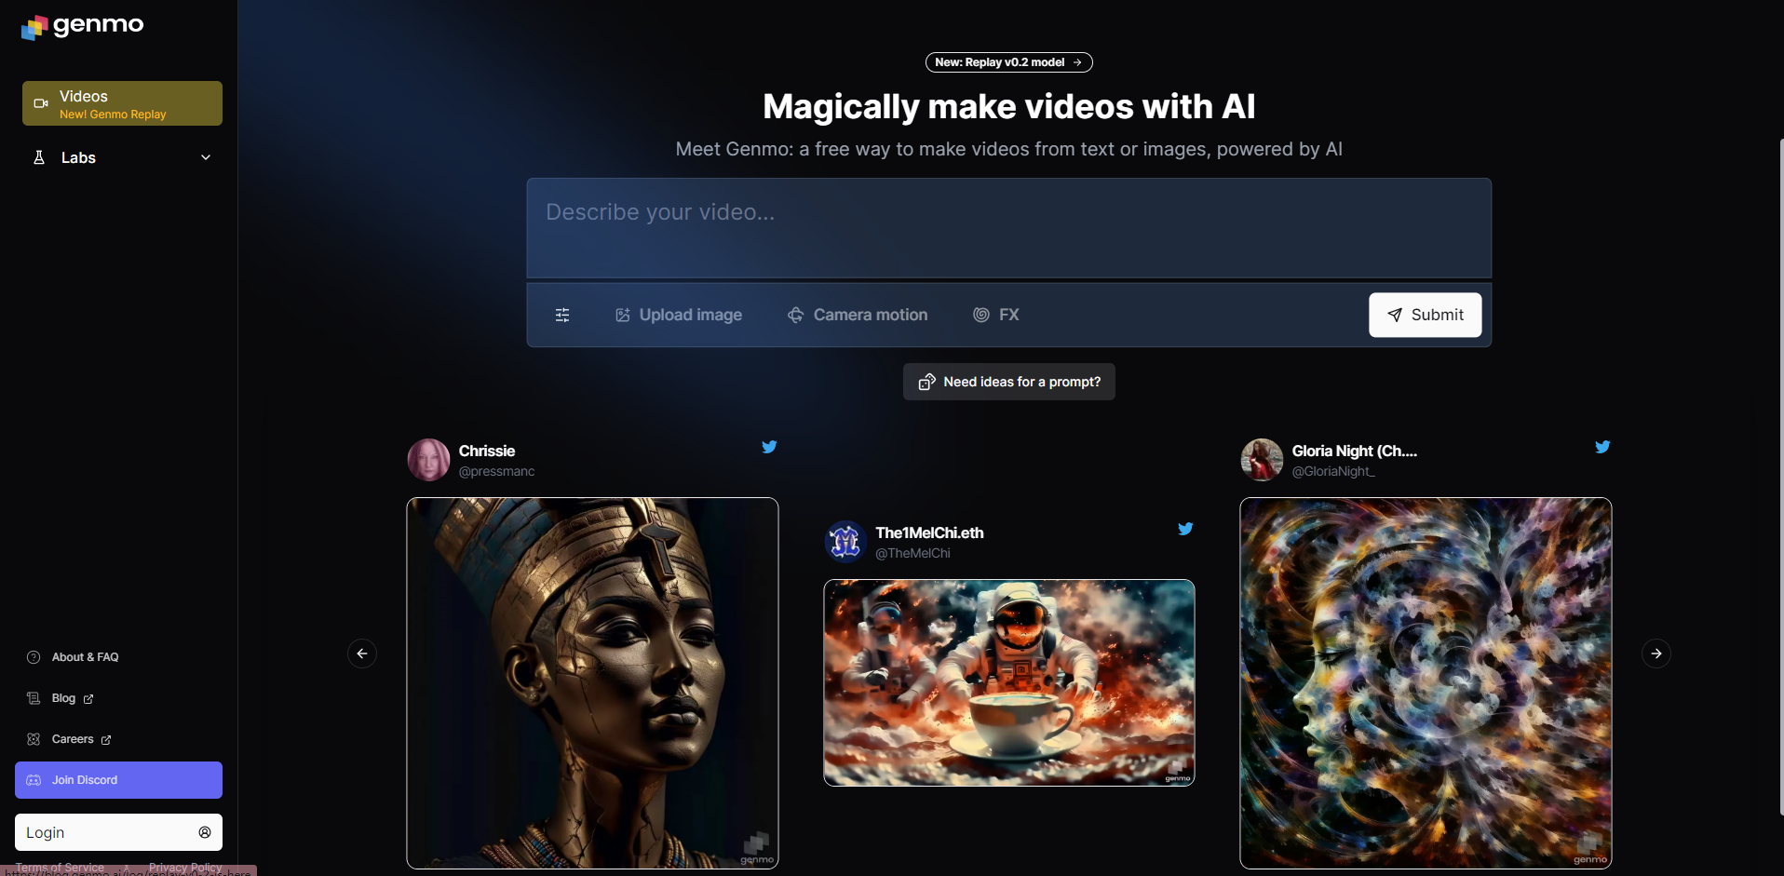This screenshot has width=1784, height=876.
Task: Click the genmo logo icon
Action: [x=34, y=27]
